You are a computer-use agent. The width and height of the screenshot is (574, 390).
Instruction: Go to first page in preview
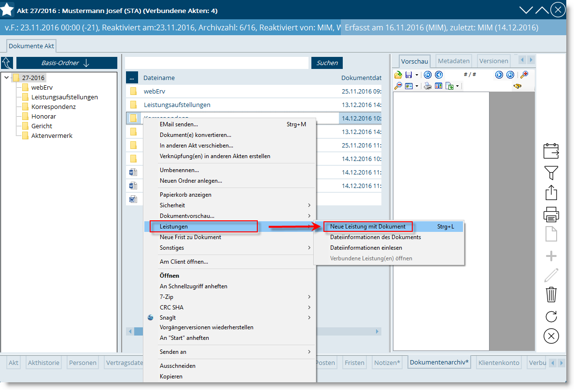[x=428, y=75]
